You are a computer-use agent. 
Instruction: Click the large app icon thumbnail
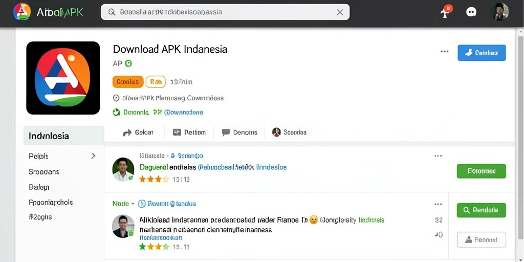(63, 78)
